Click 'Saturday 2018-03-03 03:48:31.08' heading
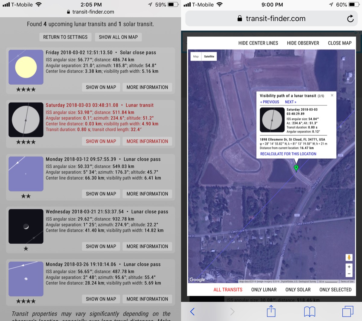The image size is (362, 321). click(x=82, y=105)
